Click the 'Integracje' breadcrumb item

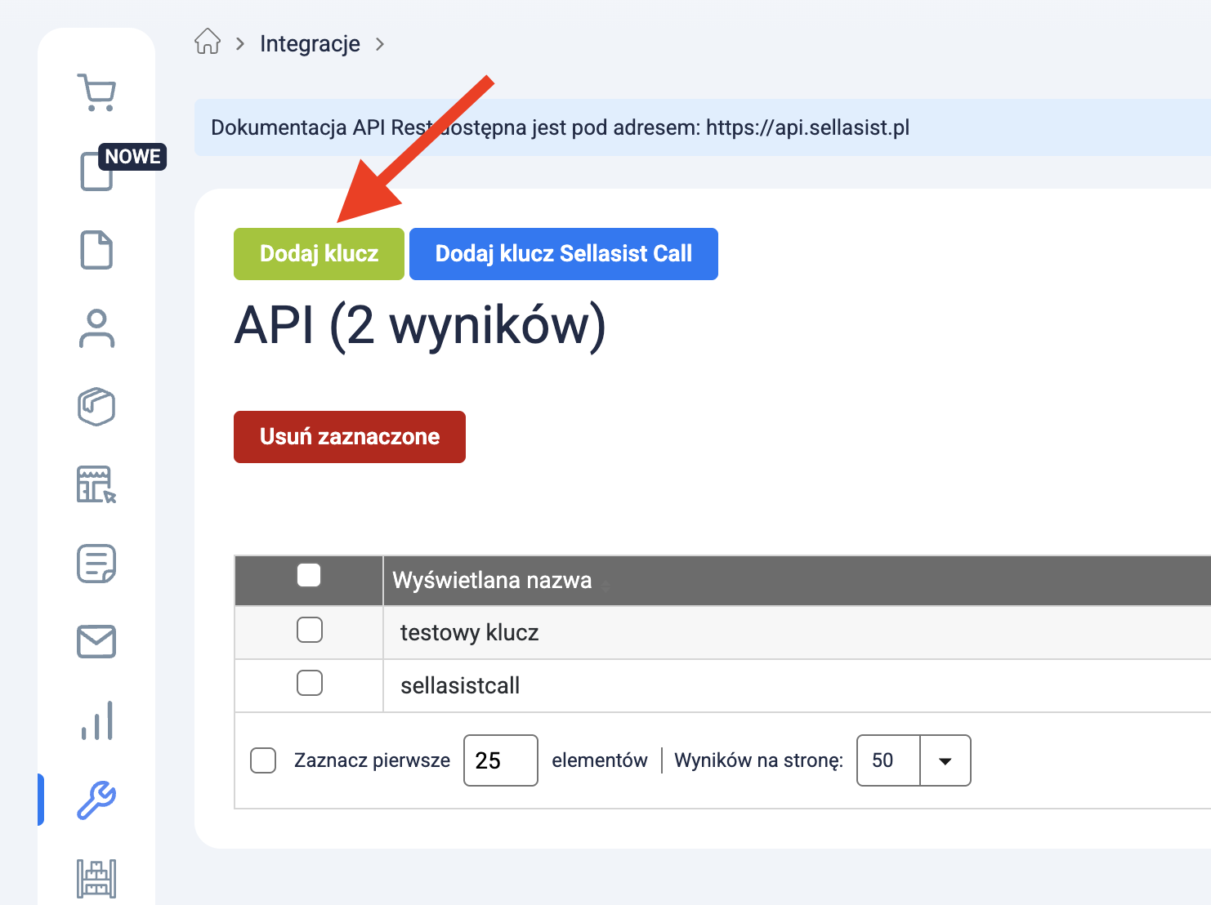[310, 43]
